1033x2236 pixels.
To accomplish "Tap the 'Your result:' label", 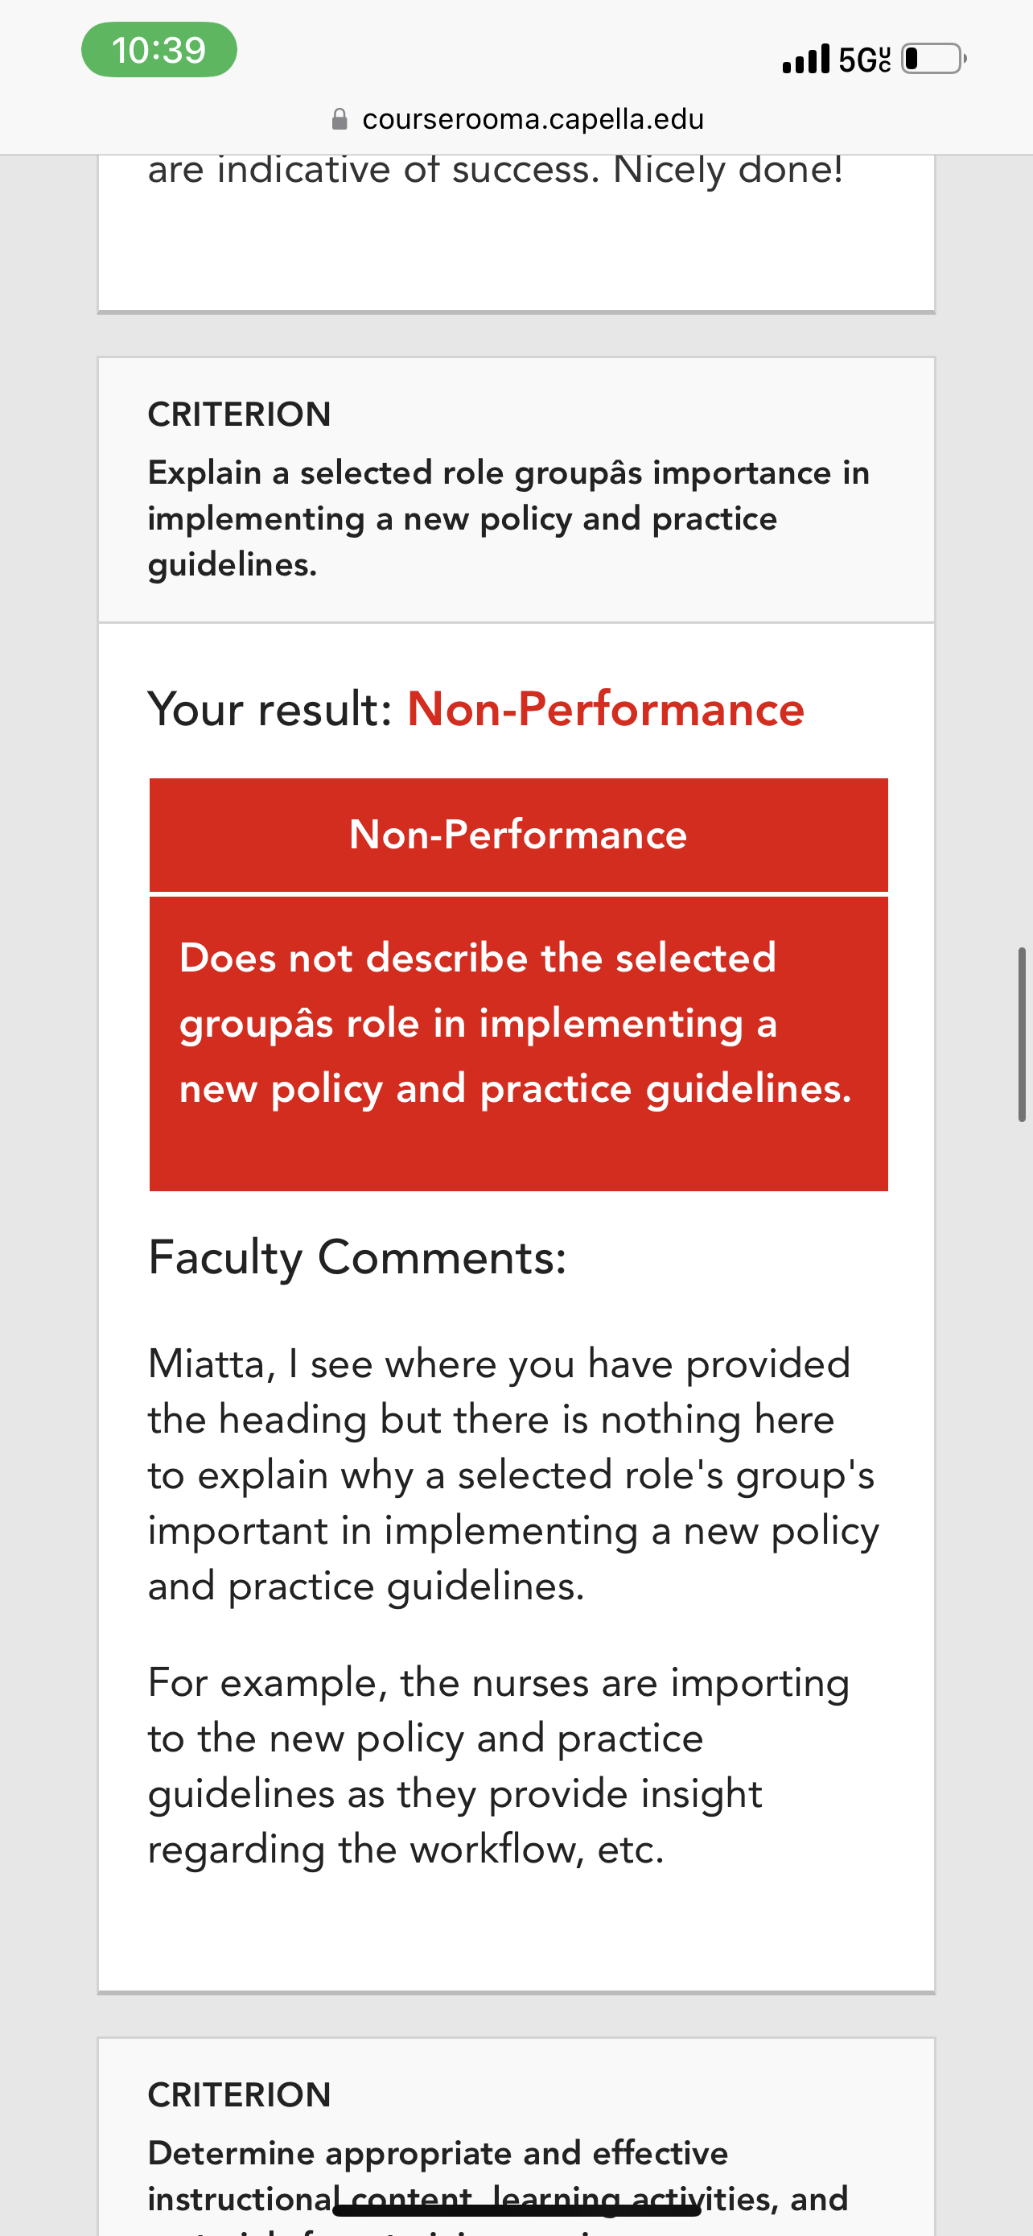I will (x=270, y=709).
